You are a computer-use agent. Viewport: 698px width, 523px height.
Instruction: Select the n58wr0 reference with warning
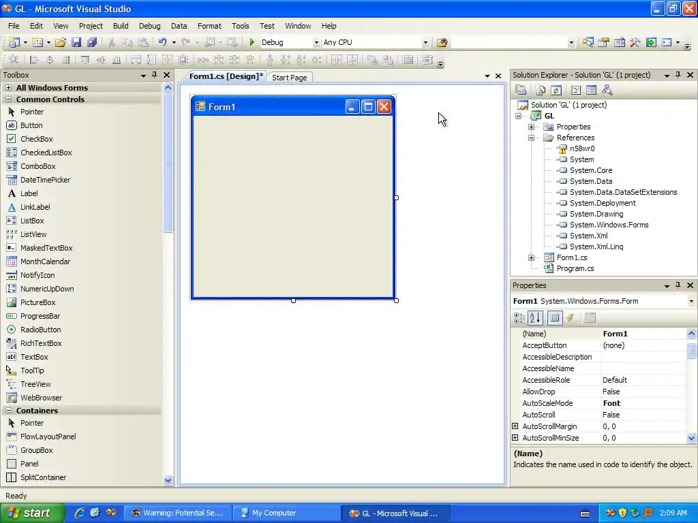pos(582,148)
